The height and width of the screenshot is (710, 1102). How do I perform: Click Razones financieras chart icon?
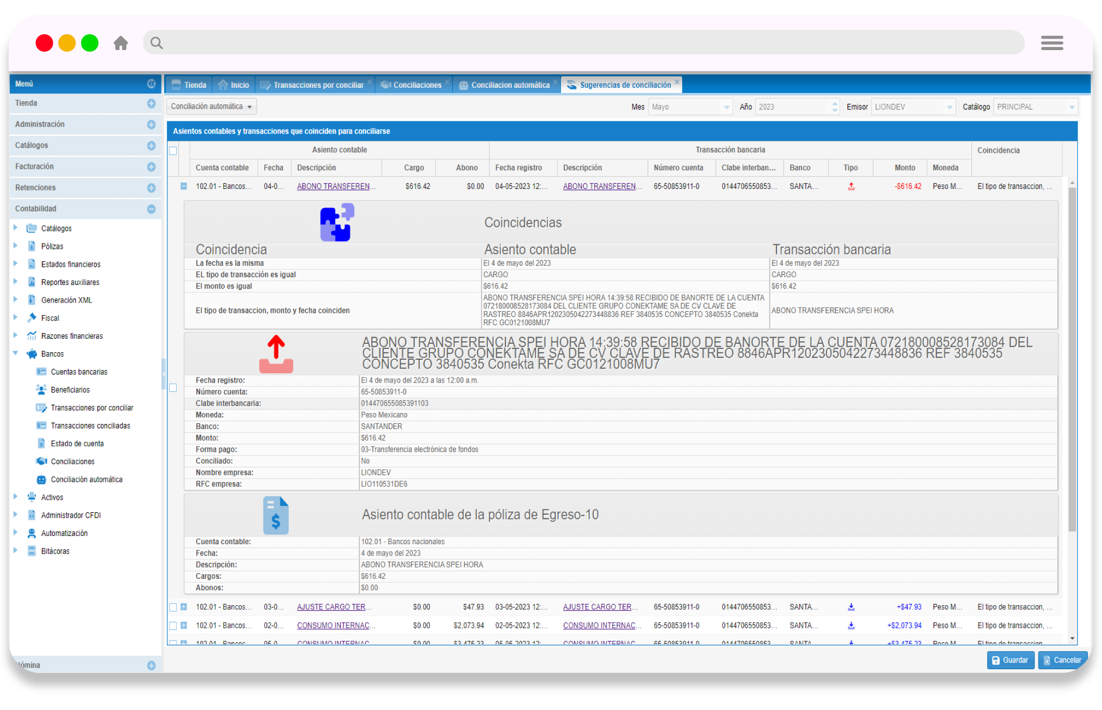coord(32,336)
